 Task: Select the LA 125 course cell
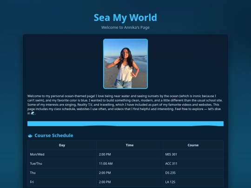tap(193, 182)
